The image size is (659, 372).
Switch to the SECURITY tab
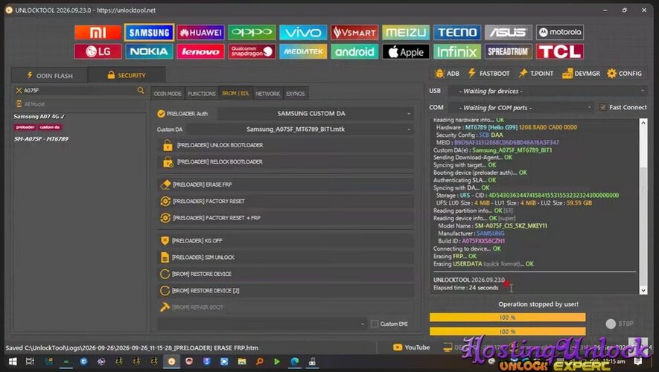coord(127,75)
